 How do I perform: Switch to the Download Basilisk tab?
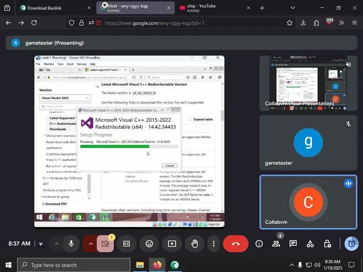[52, 8]
